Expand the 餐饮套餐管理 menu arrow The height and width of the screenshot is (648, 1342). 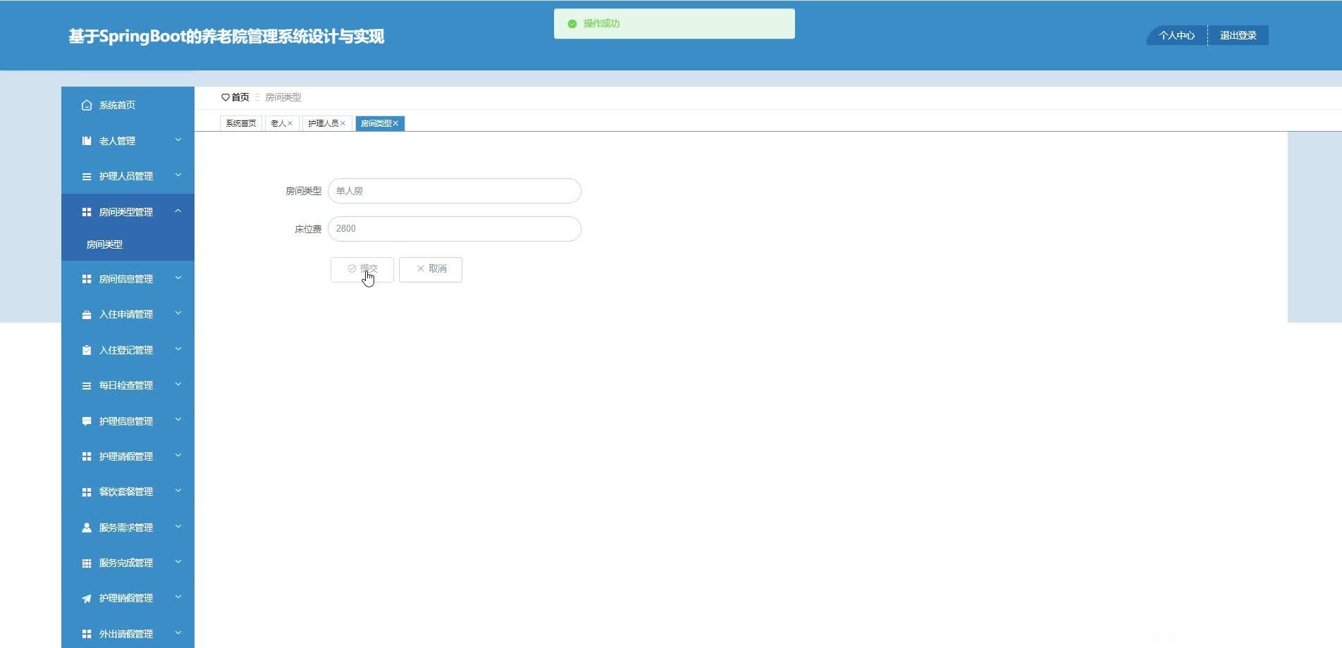click(178, 491)
